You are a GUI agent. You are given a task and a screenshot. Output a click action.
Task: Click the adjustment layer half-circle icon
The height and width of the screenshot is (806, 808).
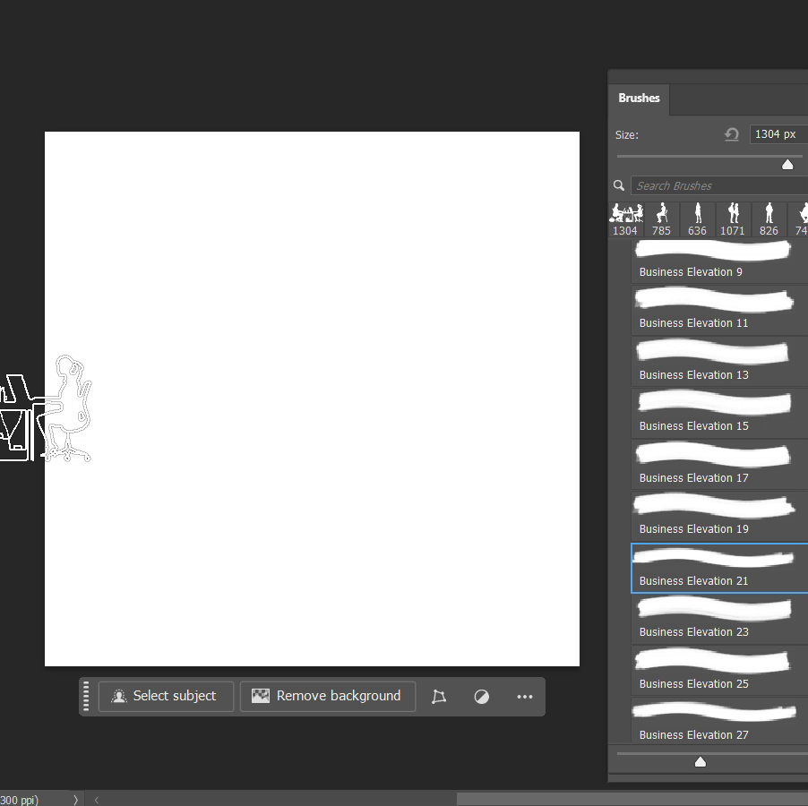click(x=482, y=697)
